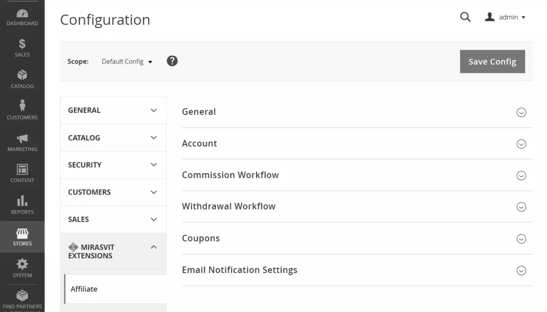The image size is (547, 312).
Task: Expand the SECURITY configuration tab
Action: point(113,165)
